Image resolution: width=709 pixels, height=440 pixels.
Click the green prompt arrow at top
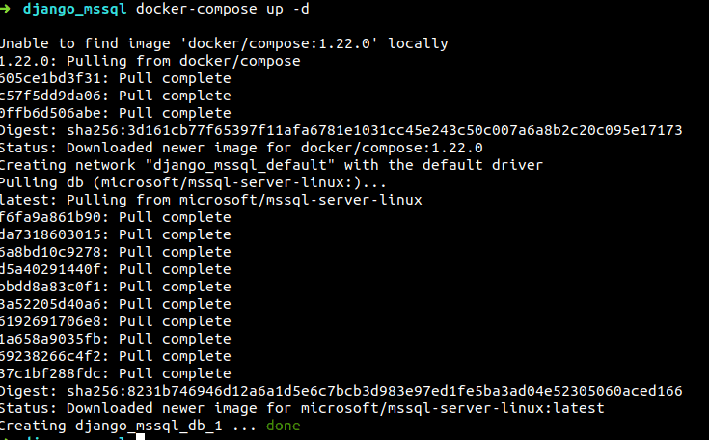click(5, 9)
